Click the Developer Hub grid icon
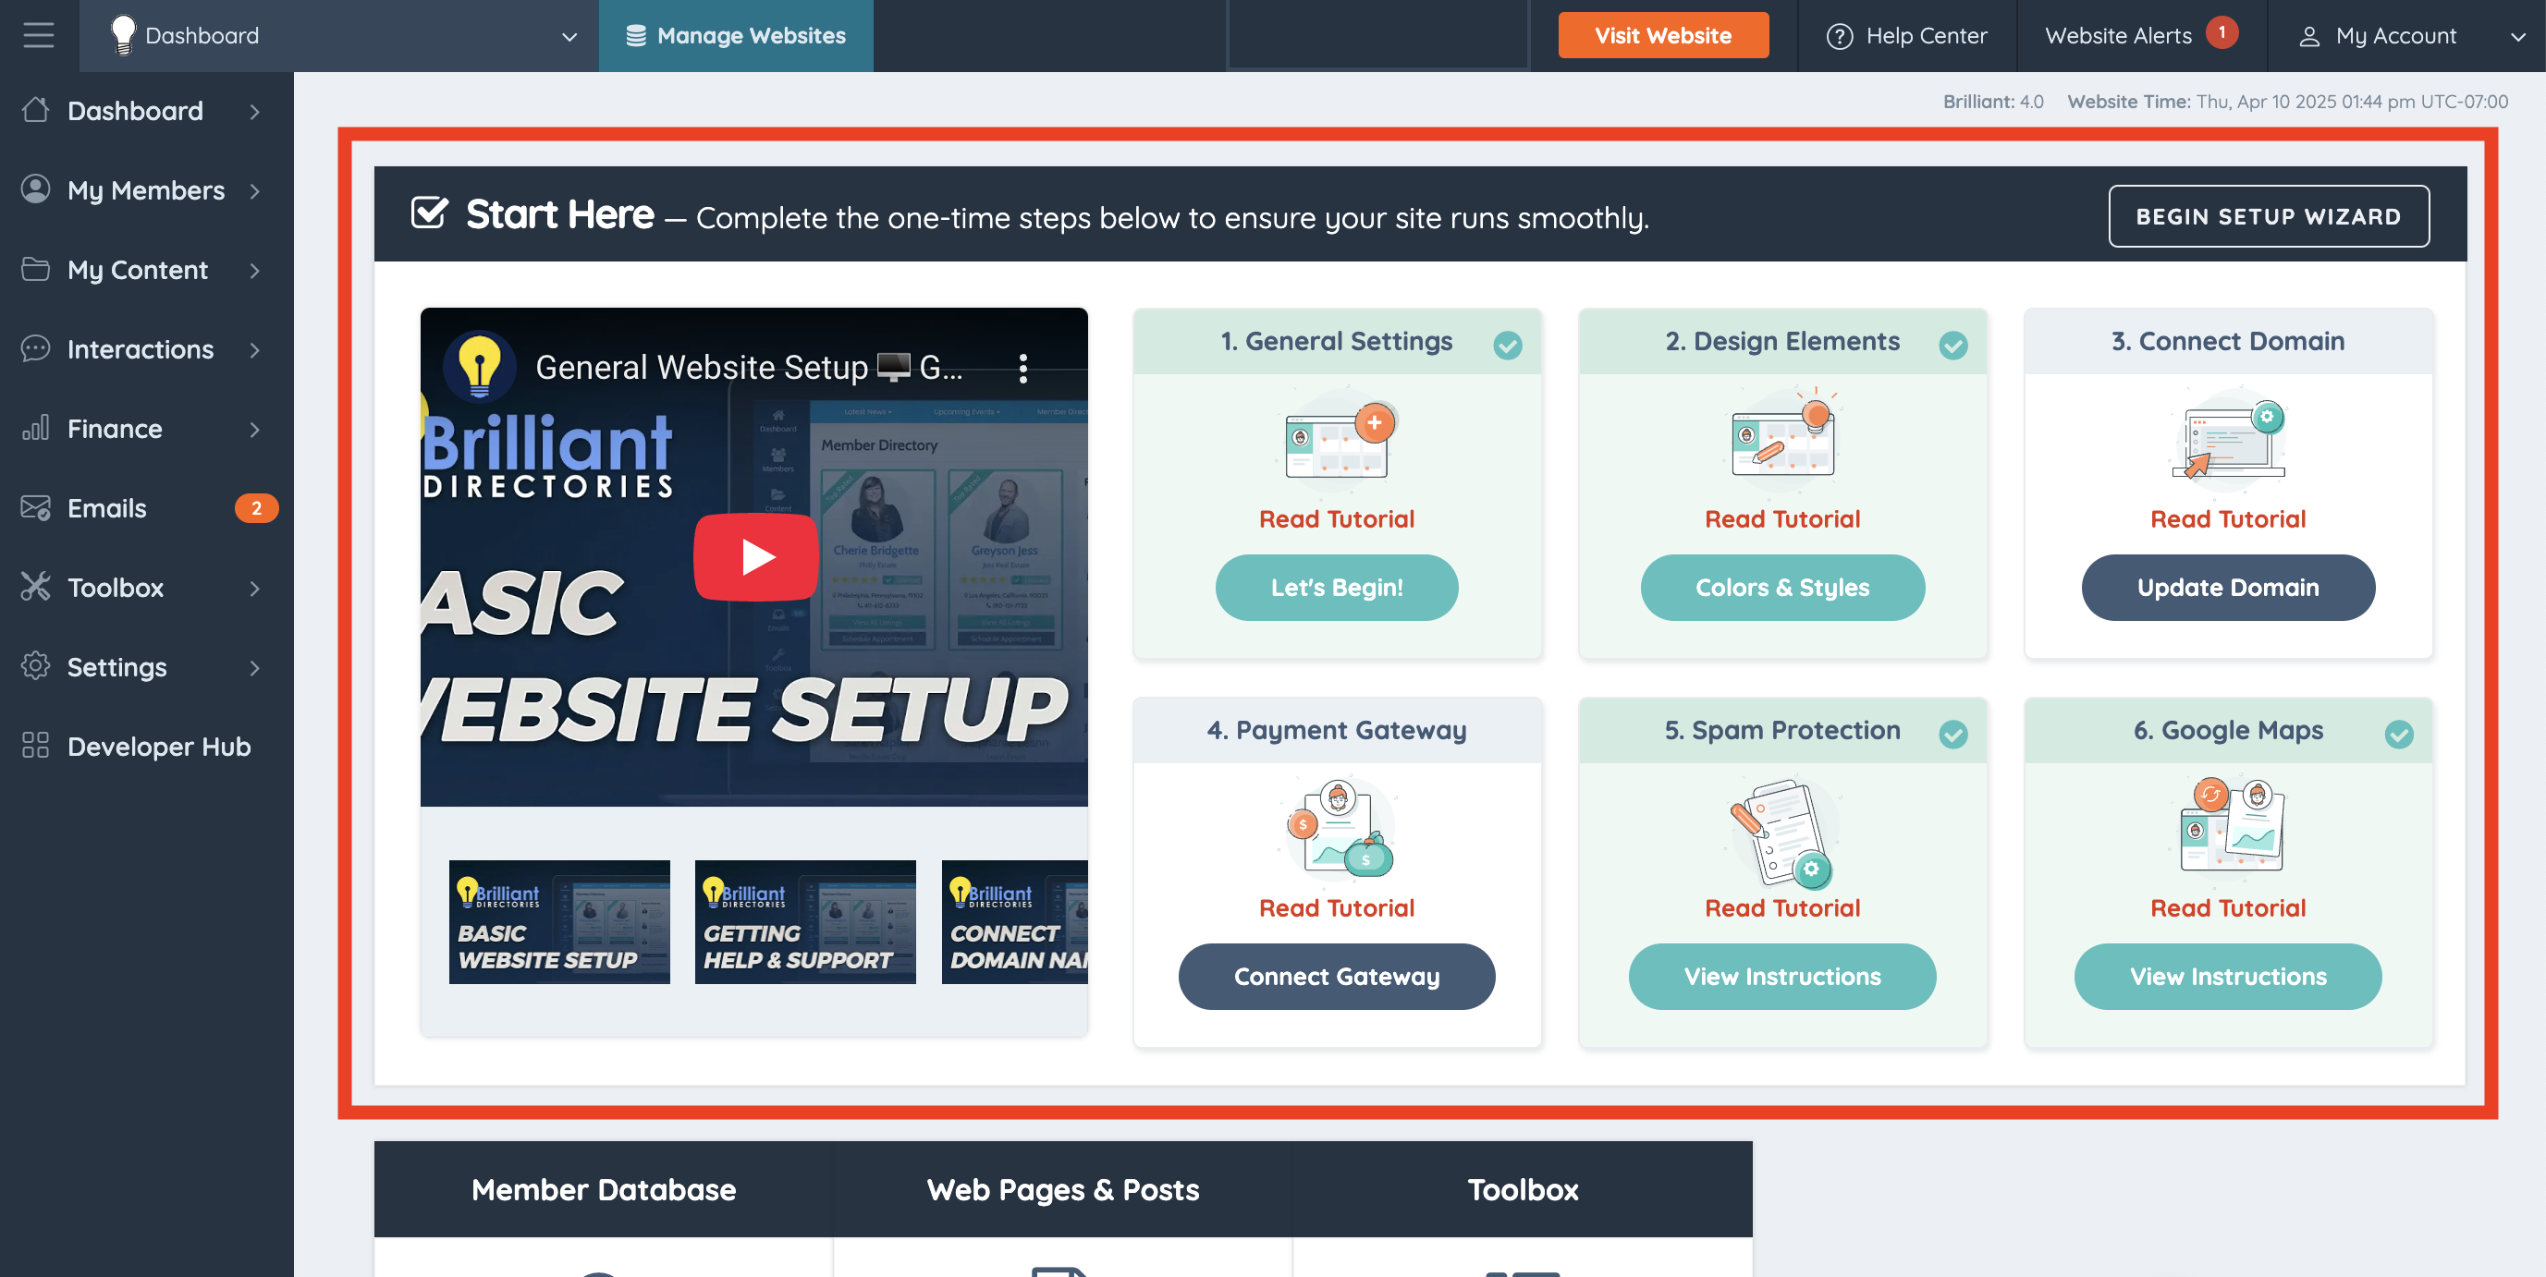This screenshot has height=1277, width=2546. (x=35, y=746)
